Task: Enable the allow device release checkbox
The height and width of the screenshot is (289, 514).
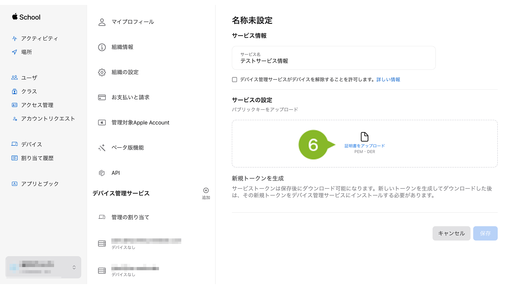Action: [234, 79]
